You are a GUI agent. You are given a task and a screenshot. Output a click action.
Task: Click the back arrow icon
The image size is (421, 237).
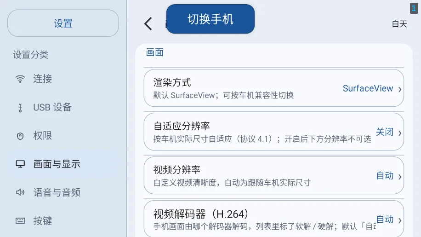click(x=148, y=23)
